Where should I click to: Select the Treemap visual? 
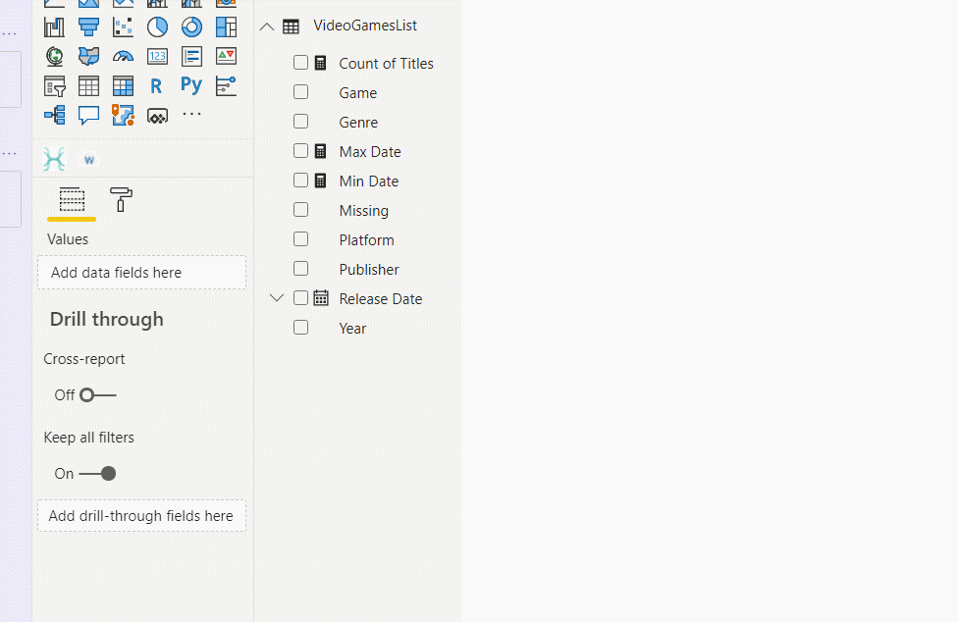[226, 26]
